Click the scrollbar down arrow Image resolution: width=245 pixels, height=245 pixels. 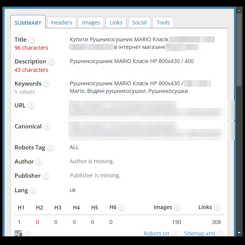pos(239,233)
